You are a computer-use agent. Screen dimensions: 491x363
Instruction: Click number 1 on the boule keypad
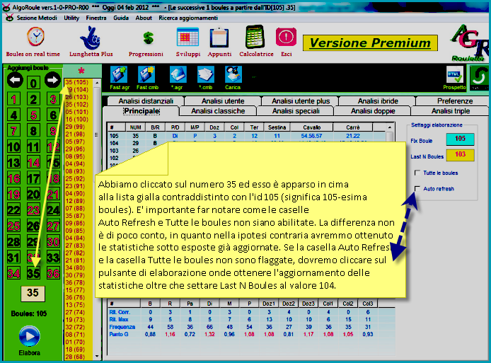tap(13, 99)
